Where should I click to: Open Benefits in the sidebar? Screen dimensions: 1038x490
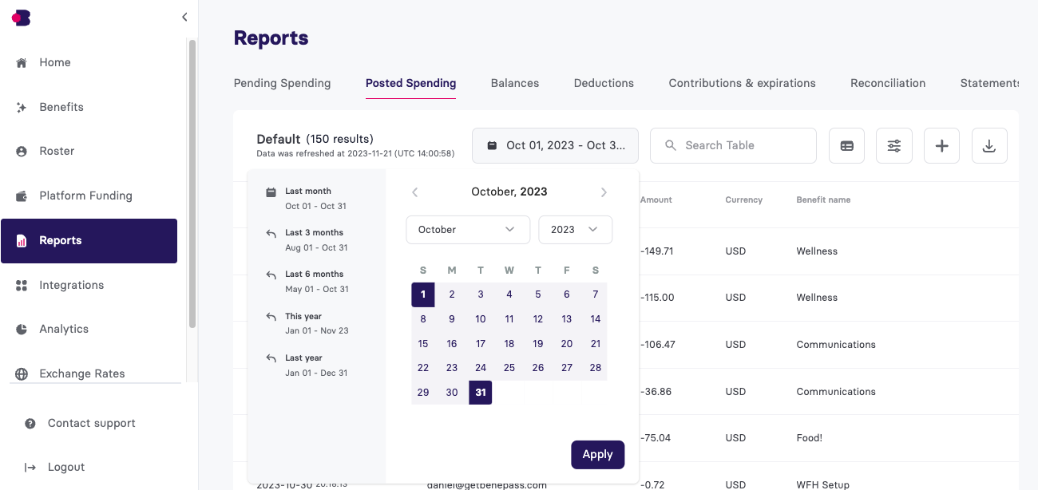(x=89, y=108)
